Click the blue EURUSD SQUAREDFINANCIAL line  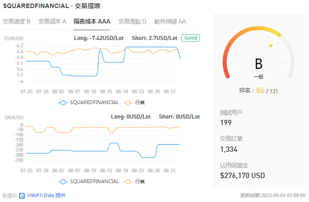[150, 47]
